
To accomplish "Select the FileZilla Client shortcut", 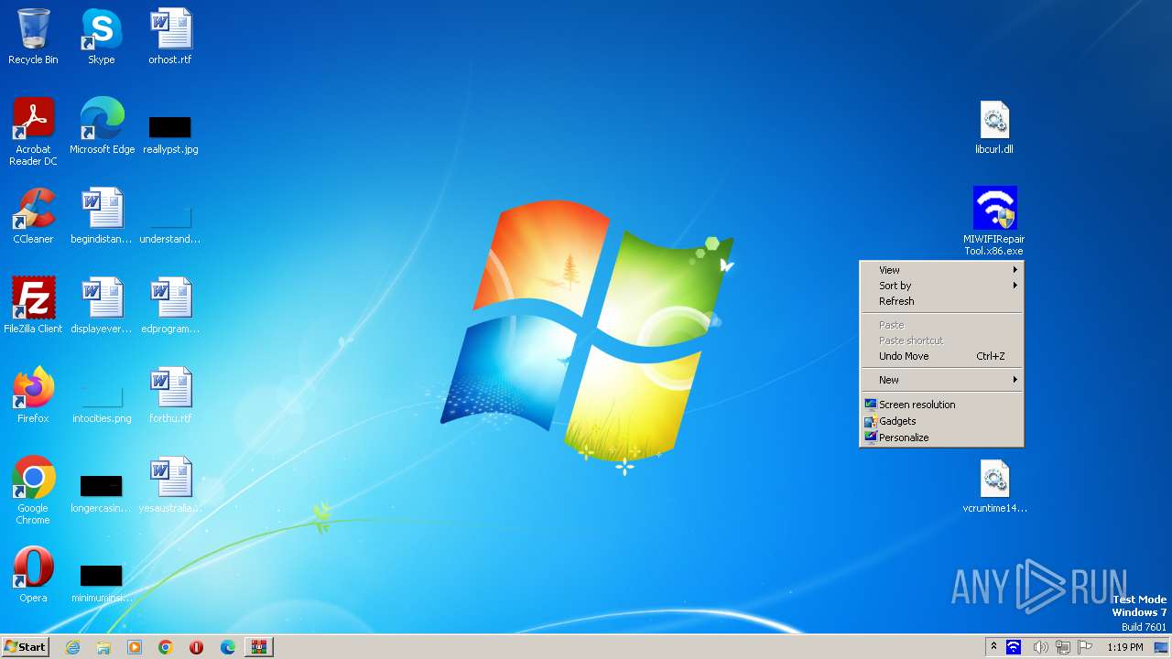I will pyautogui.click(x=33, y=306).
